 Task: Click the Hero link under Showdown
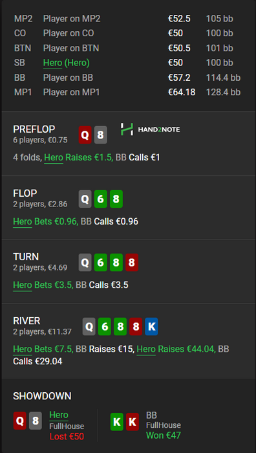tap(59, 415)
